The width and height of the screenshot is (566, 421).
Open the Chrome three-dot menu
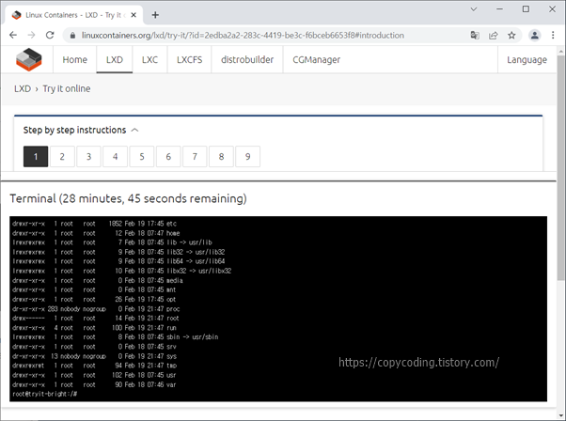[553, 35]
